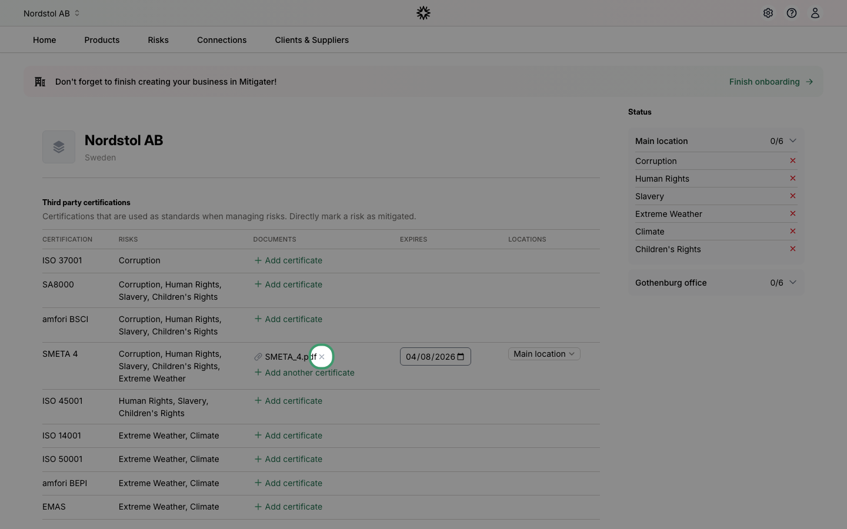The image size is (847, 529).
Task: Open the user account icon
Action: tap(815, 13)
